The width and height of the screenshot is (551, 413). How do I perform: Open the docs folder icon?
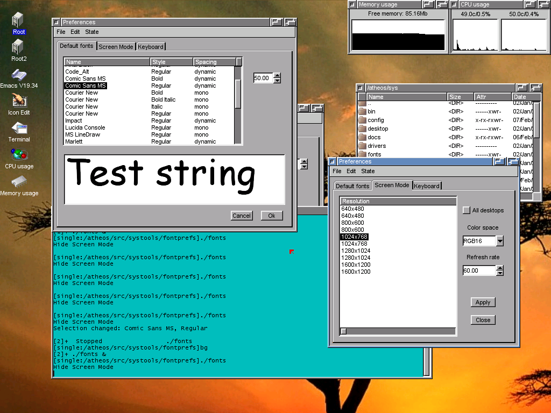click(375, 137)
